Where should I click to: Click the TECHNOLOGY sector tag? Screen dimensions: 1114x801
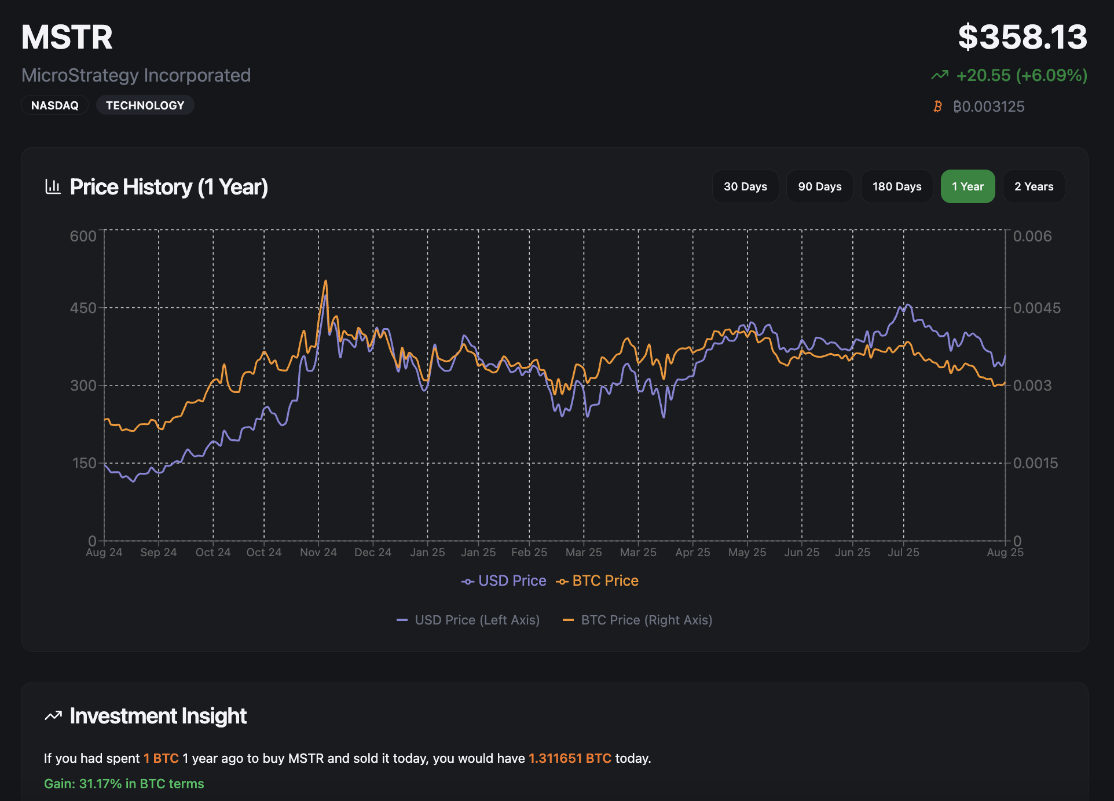pyautogui.click(x=145, y=105)
